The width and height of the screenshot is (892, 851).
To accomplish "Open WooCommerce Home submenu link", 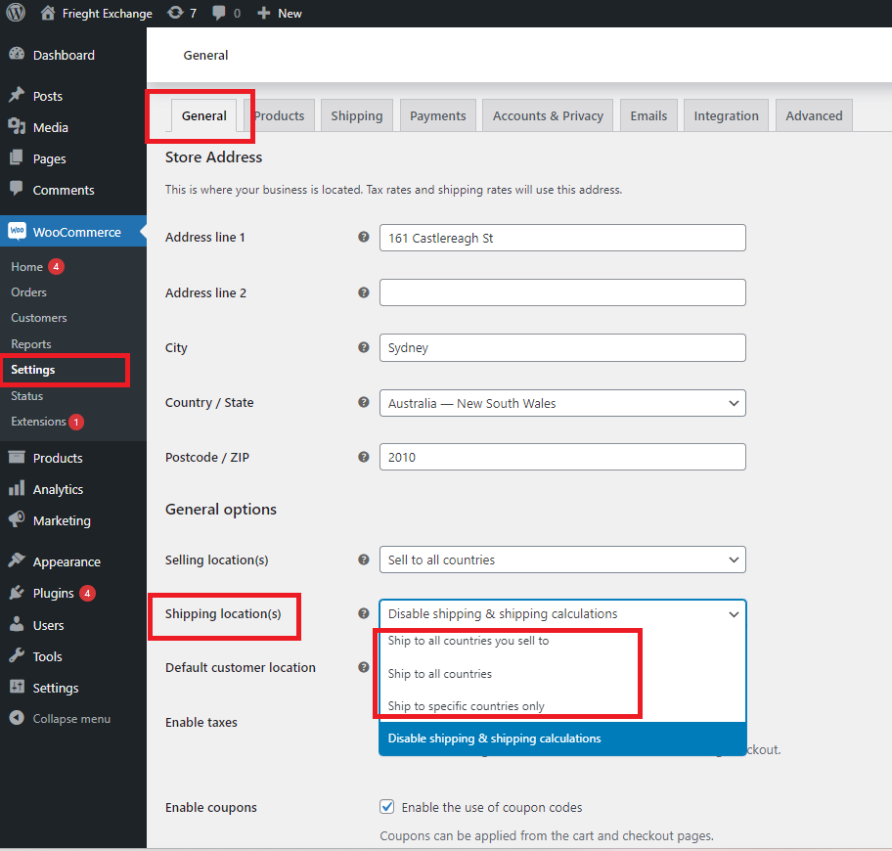I will coord(26,266).
